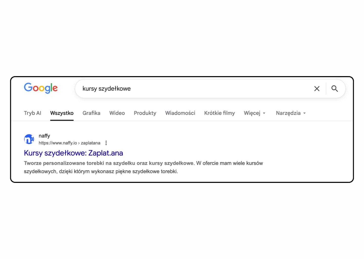Open the Więcej dropdown
The height and width of the screenshot is (259, 364).
pos(252,113)
